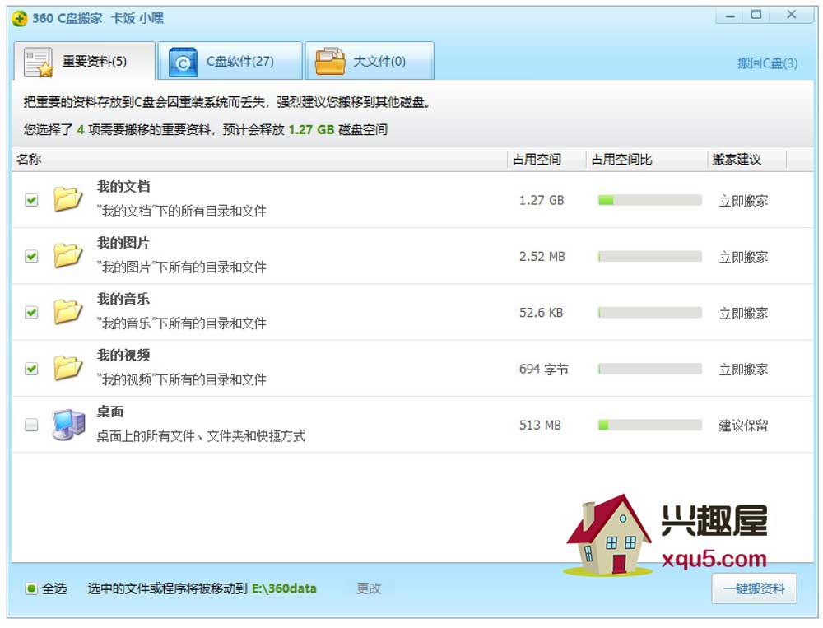Click 更改 to change target folder
The width and height of the screenshot is (823, 628).
[x=369, y=588]
